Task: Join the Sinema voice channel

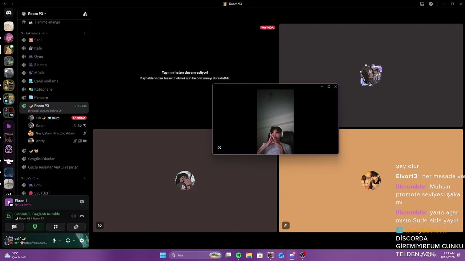Action: point(54,65)
